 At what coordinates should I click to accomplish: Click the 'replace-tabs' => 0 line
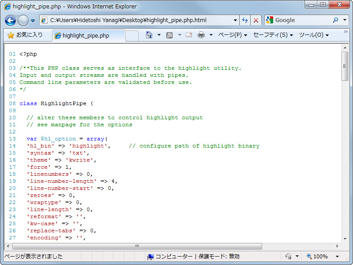pos(61,231)
